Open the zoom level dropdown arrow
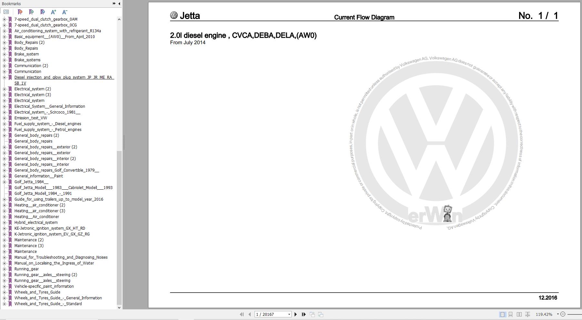The height and width of the screenshot is (320, 582). click(557, 314)
